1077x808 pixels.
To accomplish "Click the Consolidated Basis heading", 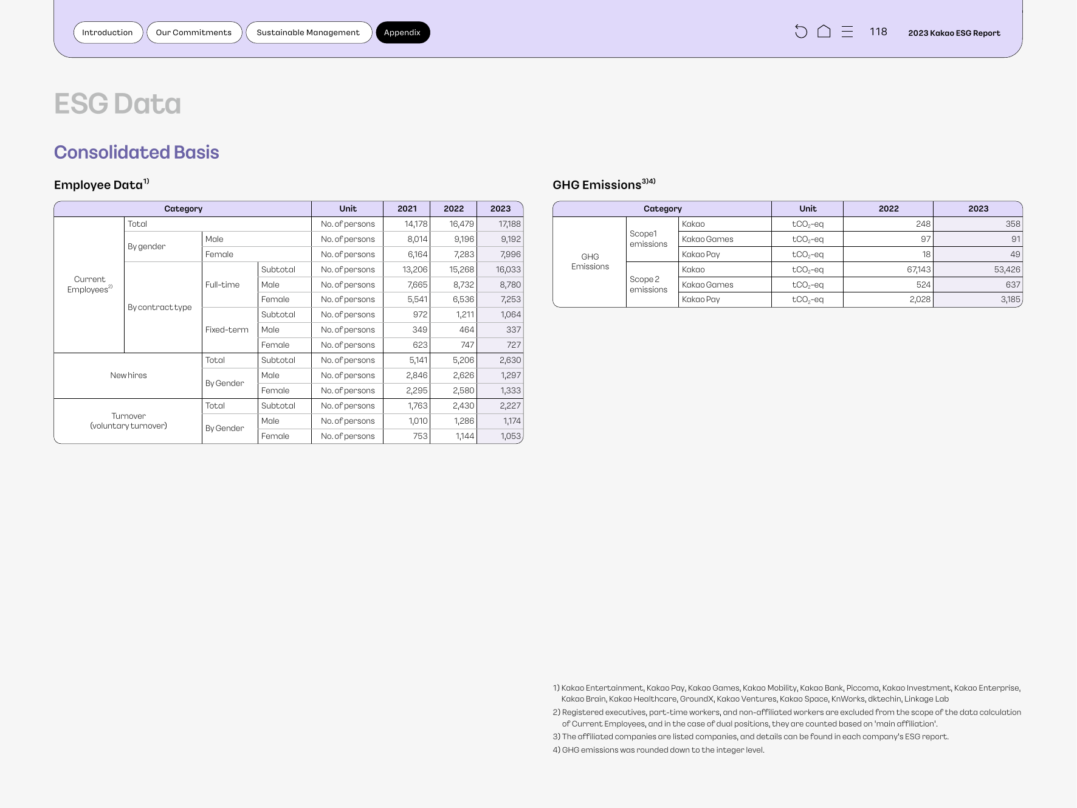I will click(x=137, y=152).
